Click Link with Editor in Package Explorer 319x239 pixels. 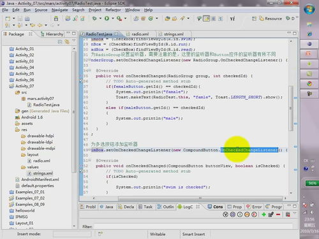coord(67,42)
